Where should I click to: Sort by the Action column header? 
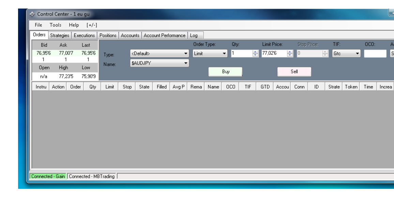click(x=58, y=87)
